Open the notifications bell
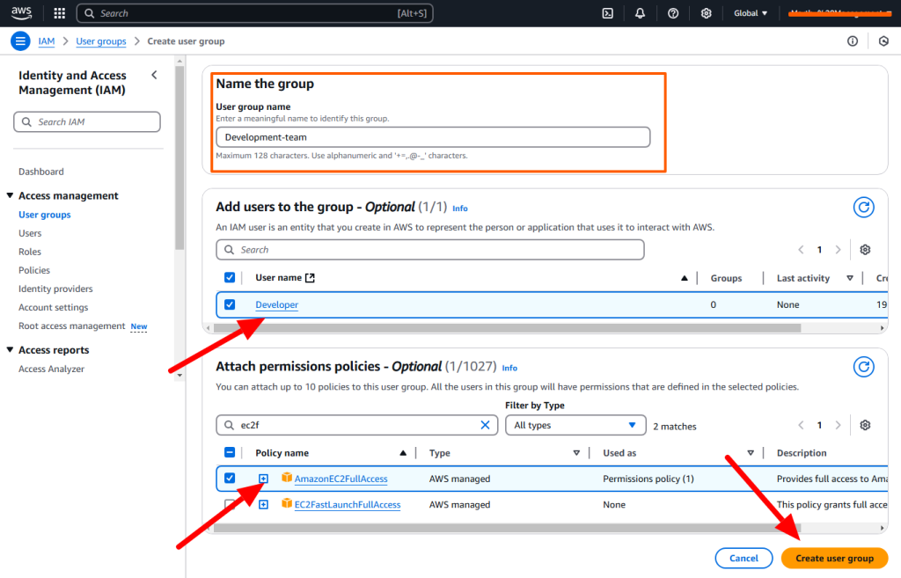 (640, 13)
